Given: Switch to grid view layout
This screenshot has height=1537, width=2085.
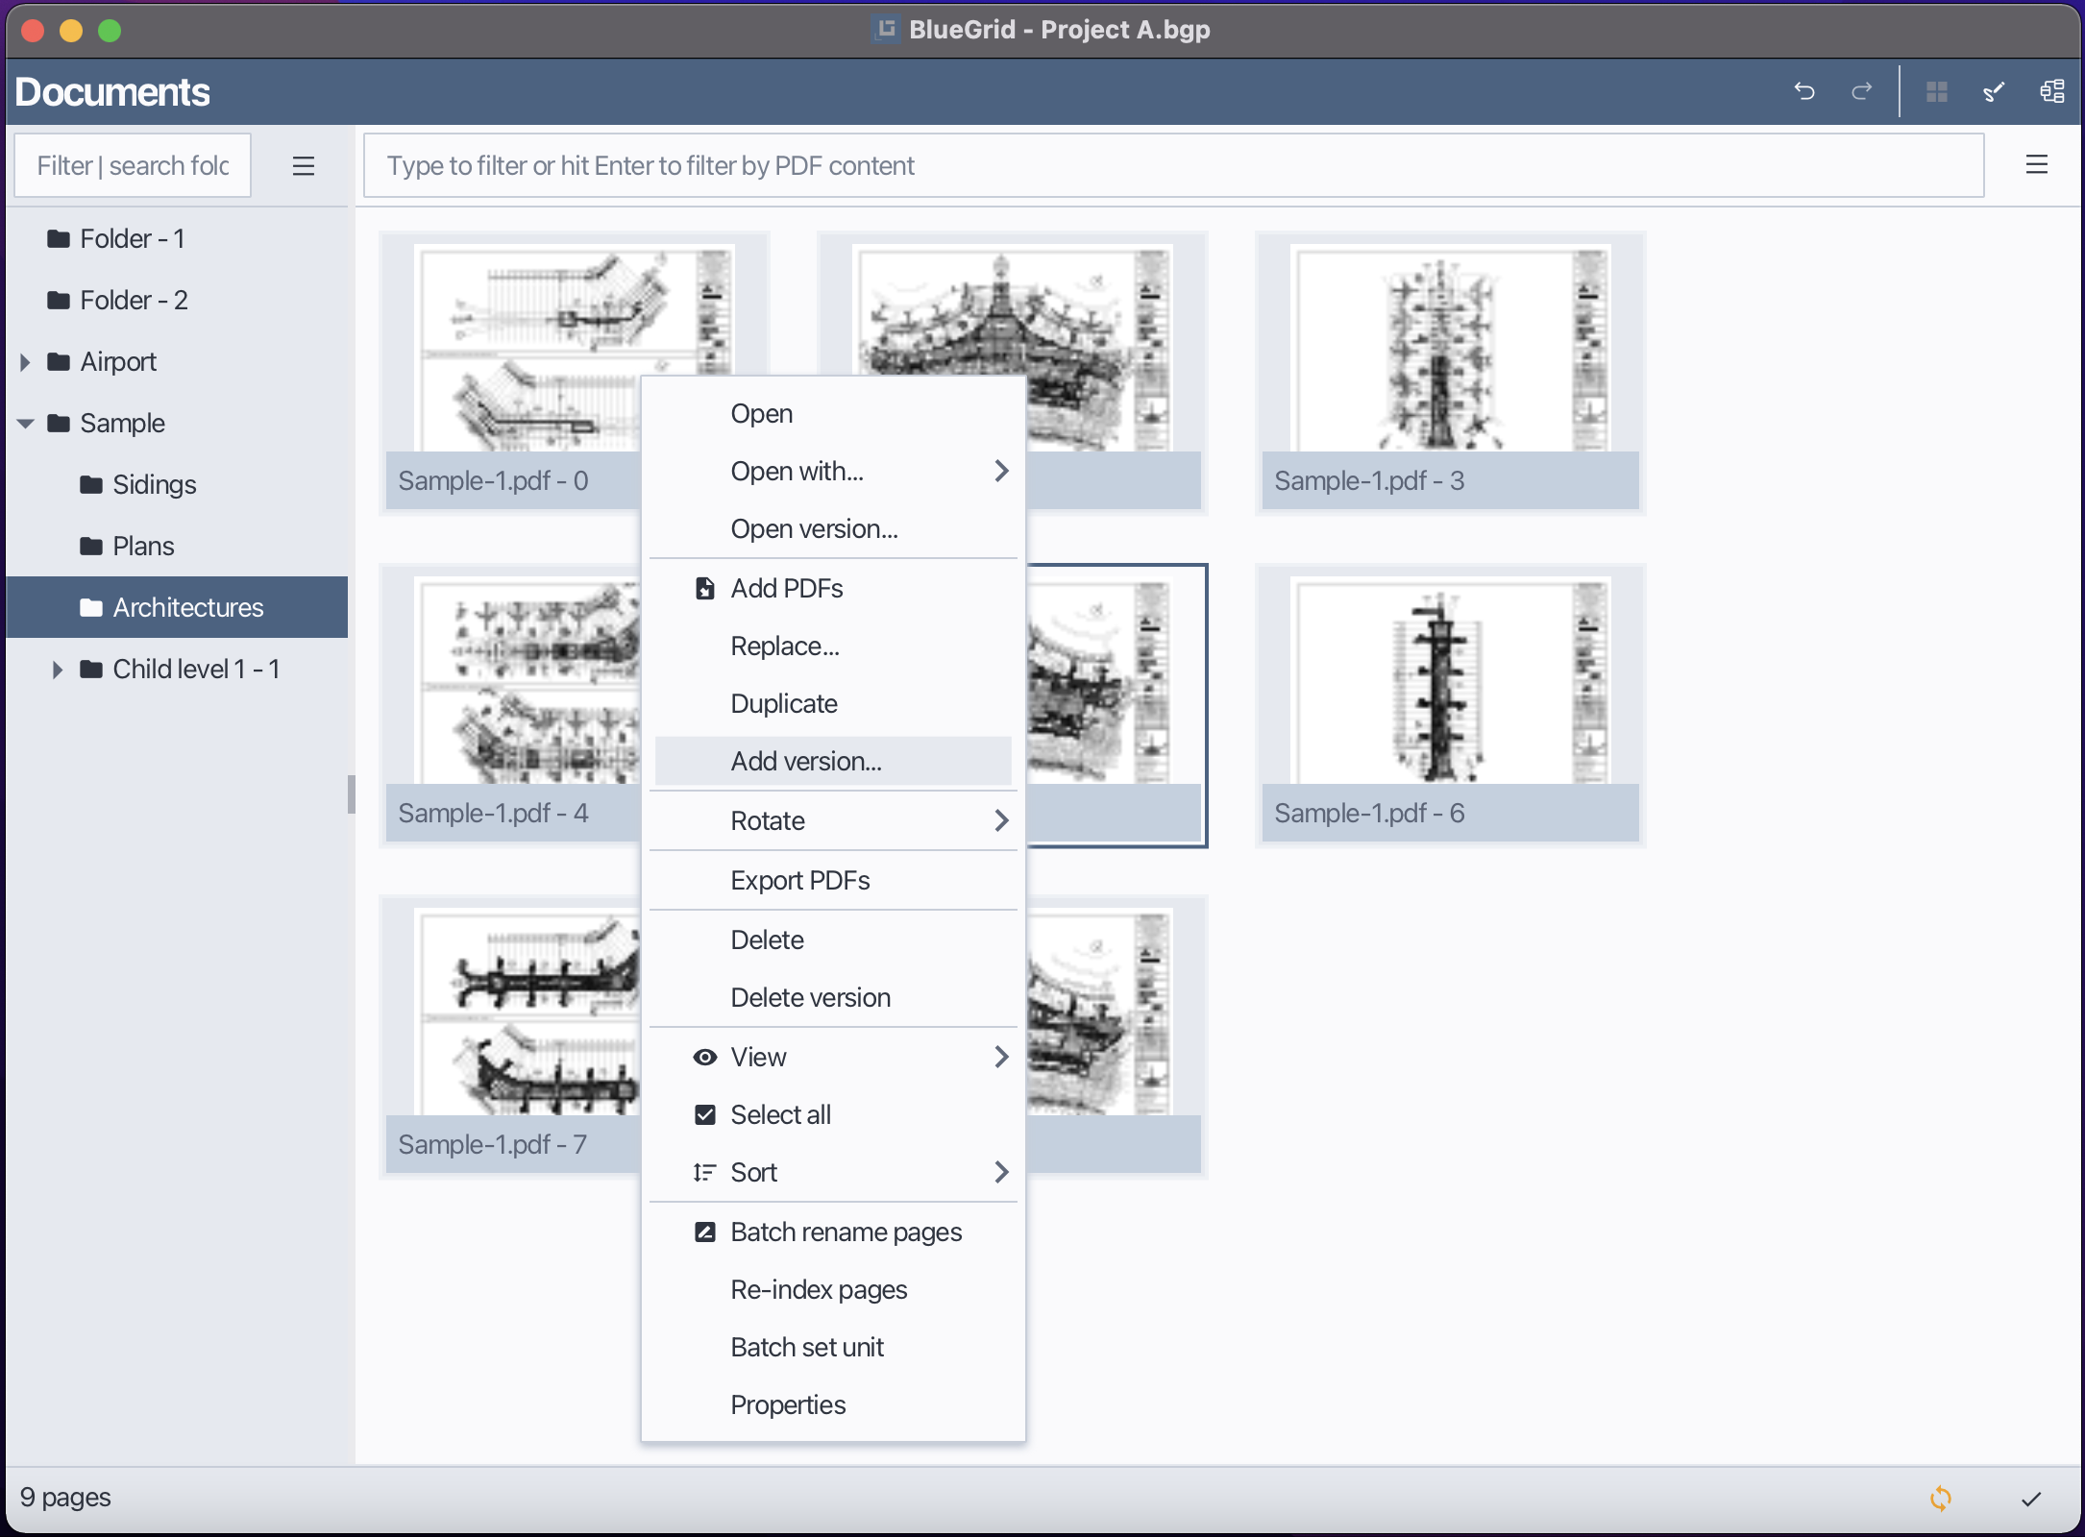Looking at the screenshot, I should tap(1937, 91).
